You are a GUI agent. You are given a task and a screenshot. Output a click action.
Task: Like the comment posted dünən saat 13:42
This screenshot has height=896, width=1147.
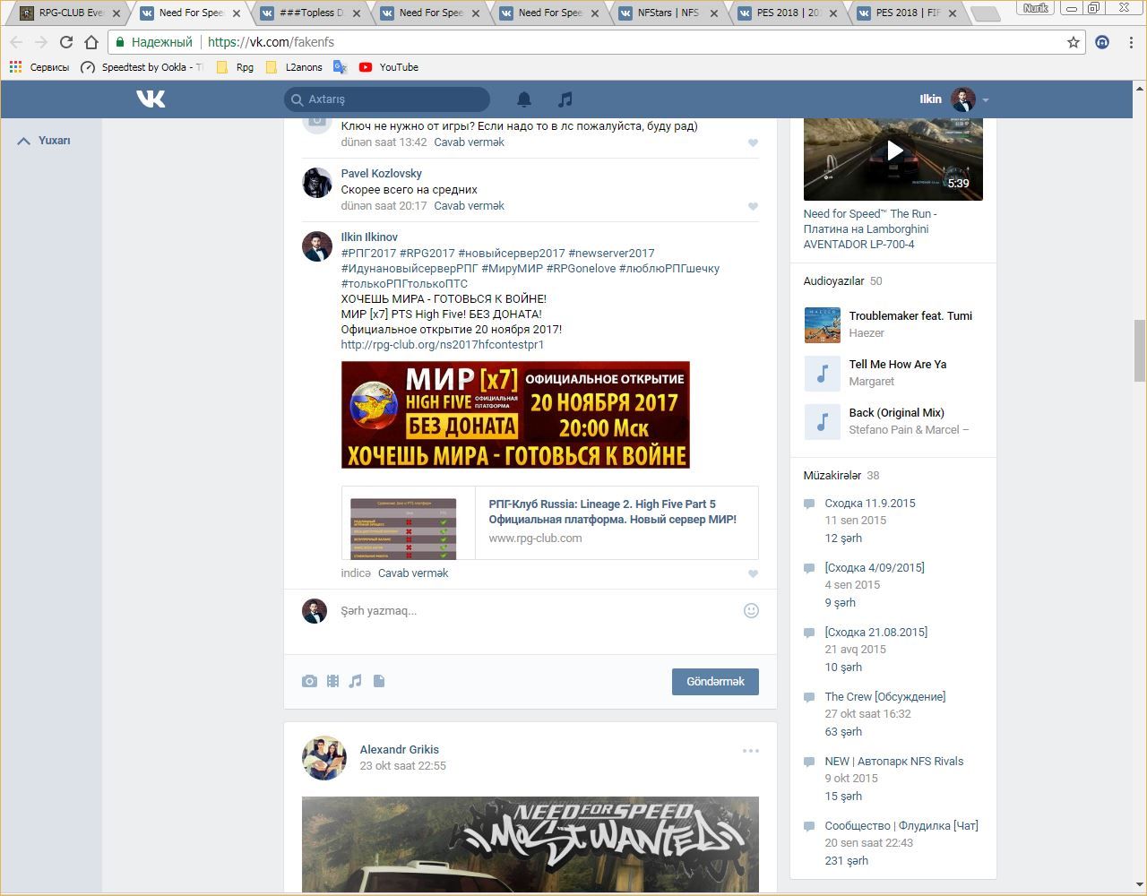point(753,142)
